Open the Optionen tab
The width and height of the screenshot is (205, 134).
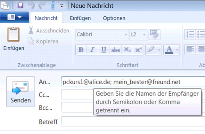pyautogui.click(x=114, y=18)
